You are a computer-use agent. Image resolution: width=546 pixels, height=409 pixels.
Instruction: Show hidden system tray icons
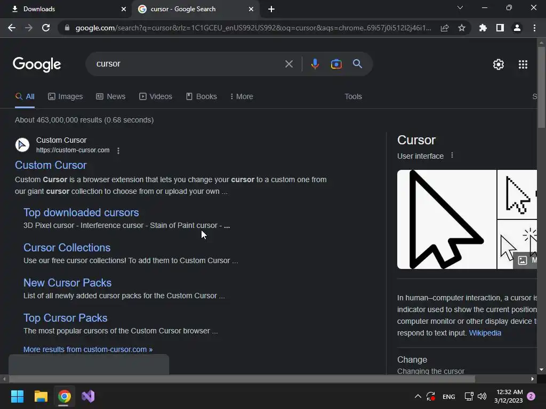click(x=418, y=396)
